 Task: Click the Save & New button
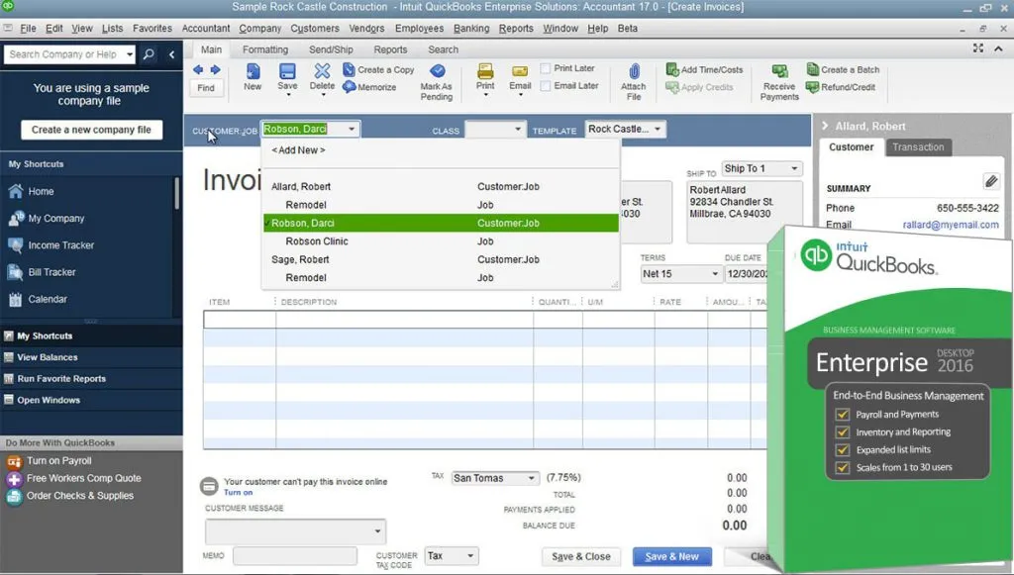click(x=670, y=557)
